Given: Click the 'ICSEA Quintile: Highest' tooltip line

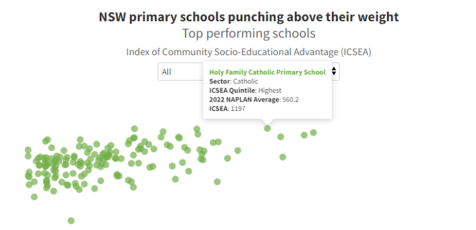Looking at the screenshot, I should click(x=245, y=90).
